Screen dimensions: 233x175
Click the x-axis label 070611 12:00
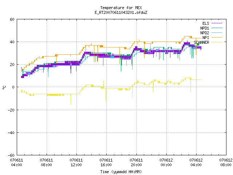pyautogui.click(x=76, y=162)
